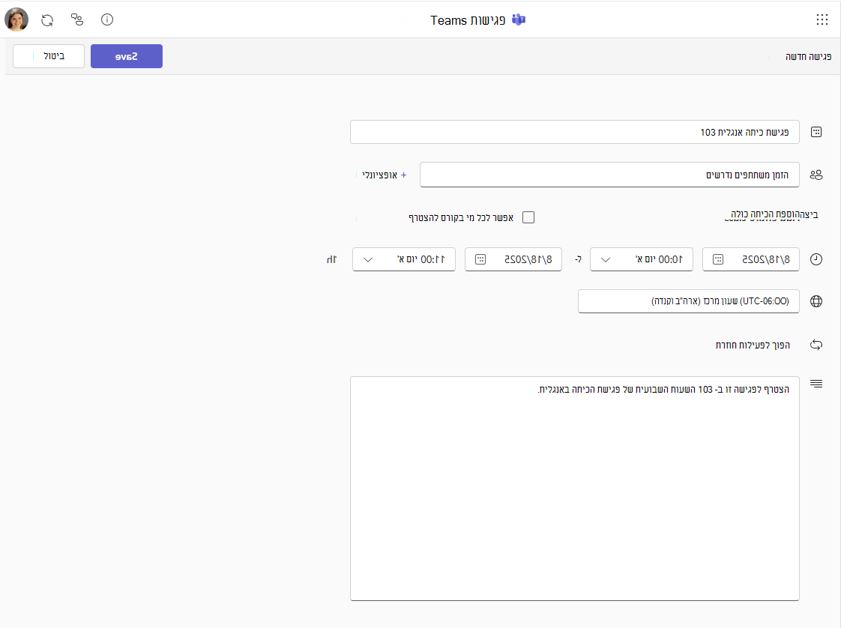Click the calendar icon in the end date field
This screenshot has width=841, height=628.
480,259
